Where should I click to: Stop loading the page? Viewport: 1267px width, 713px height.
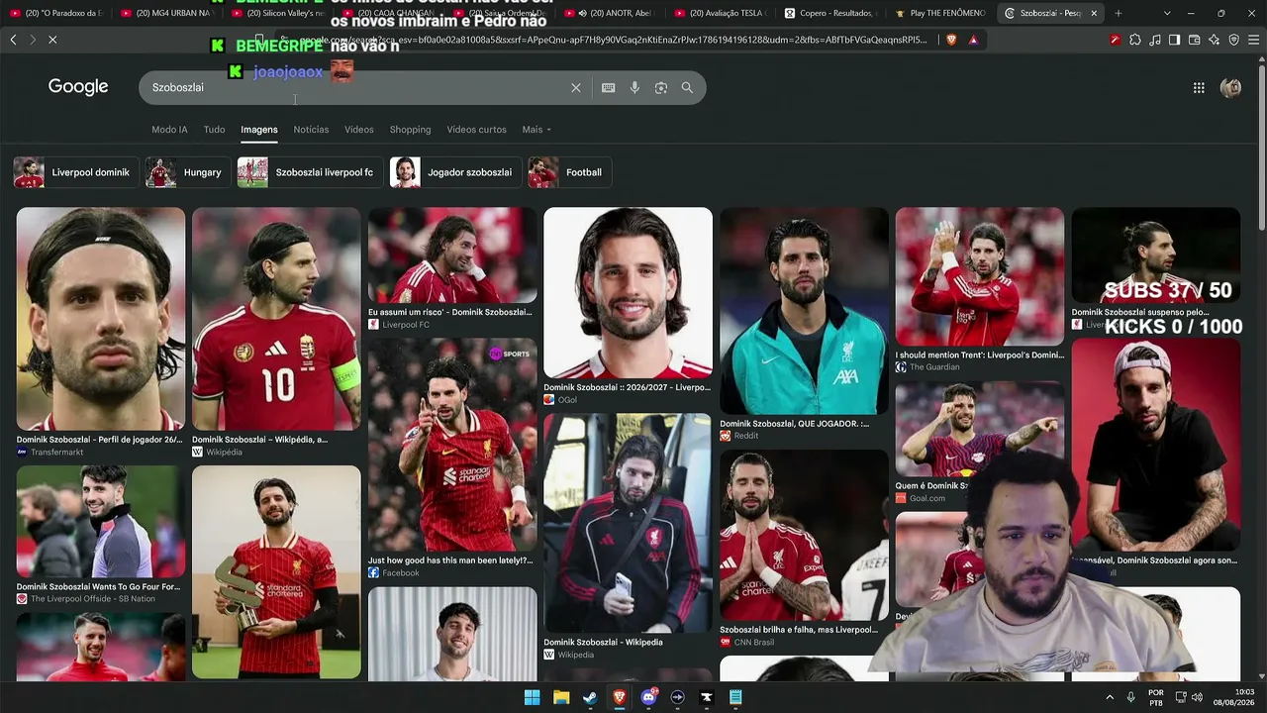[52, 40]
